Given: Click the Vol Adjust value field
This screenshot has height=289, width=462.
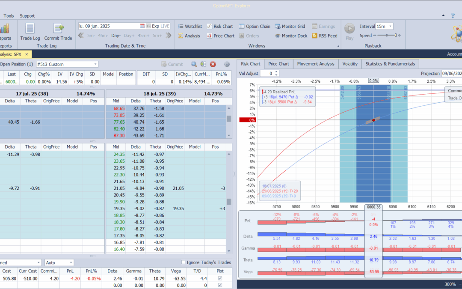Looking at the screenshot, I should [x=267, y=74].
